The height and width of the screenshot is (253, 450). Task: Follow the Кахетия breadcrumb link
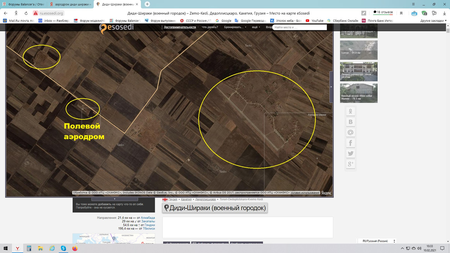(x=186, y=199)
